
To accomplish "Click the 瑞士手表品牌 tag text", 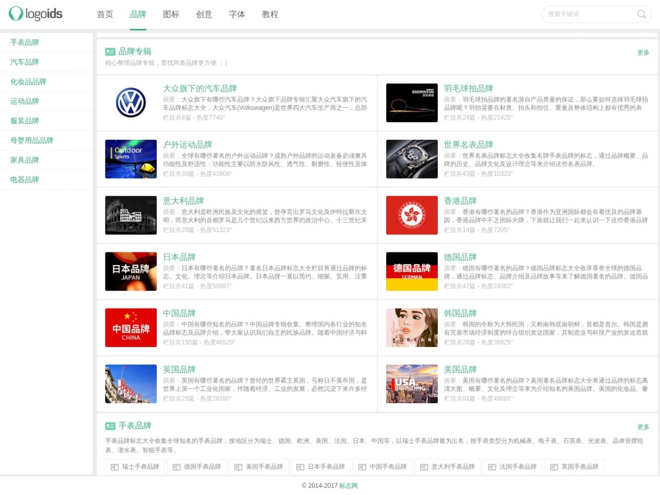I will [141, 467].
